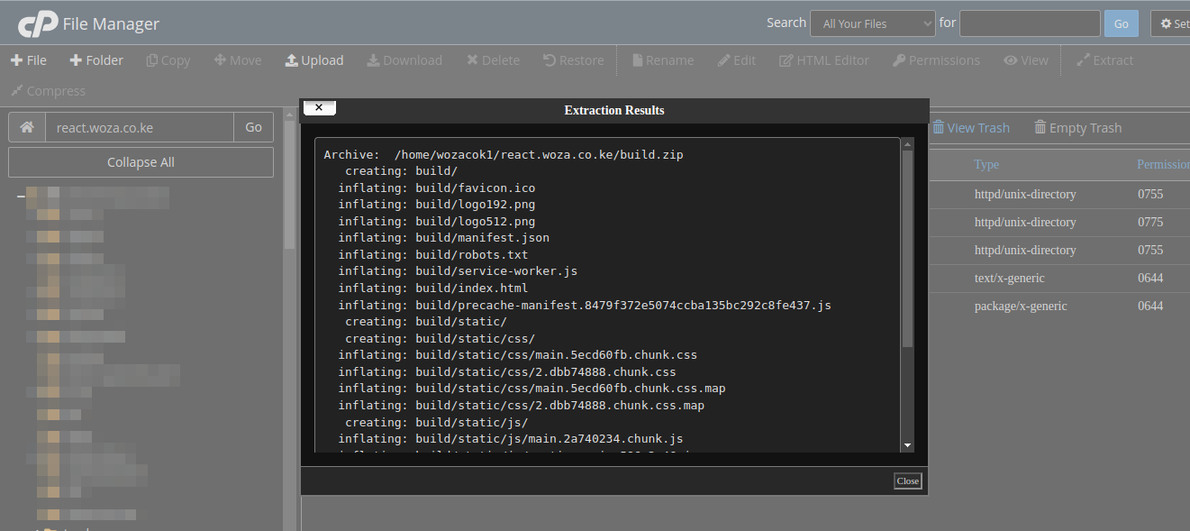The image size is (1190, 531).
Task: Click the Rename toolbar button
Action: tap(663, 60)
